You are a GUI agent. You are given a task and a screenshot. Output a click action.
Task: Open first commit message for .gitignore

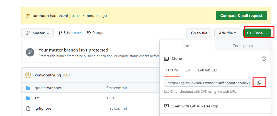[116, 109]
